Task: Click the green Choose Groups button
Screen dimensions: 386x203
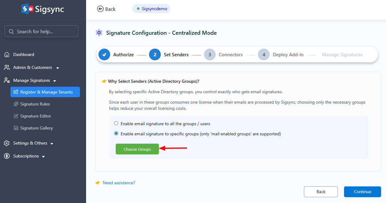Action: click(137, 149)
